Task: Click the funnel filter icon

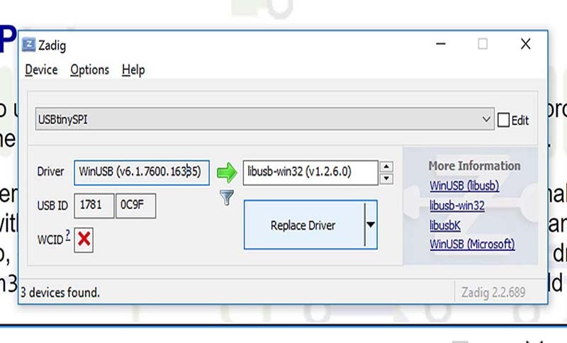Action: pyautogui.click(x=227, y=198)
